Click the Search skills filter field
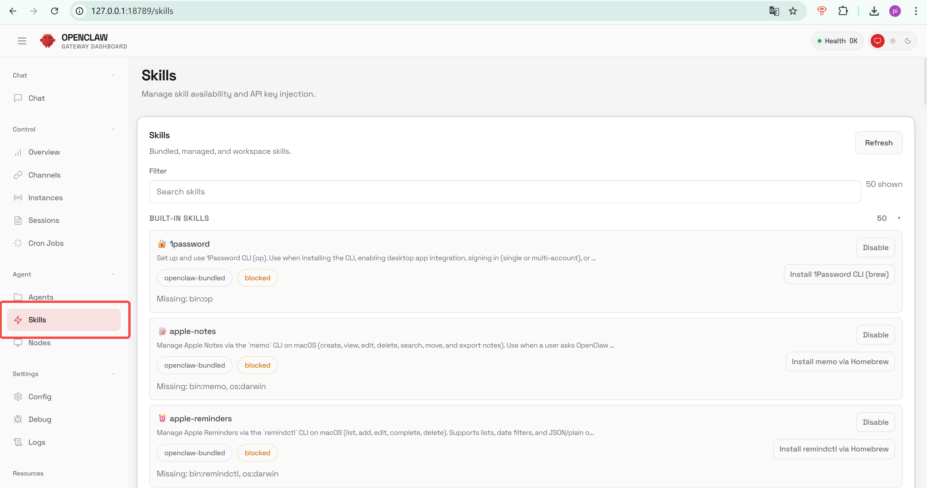This screenshot has height=488, width=927. [504, 192]
